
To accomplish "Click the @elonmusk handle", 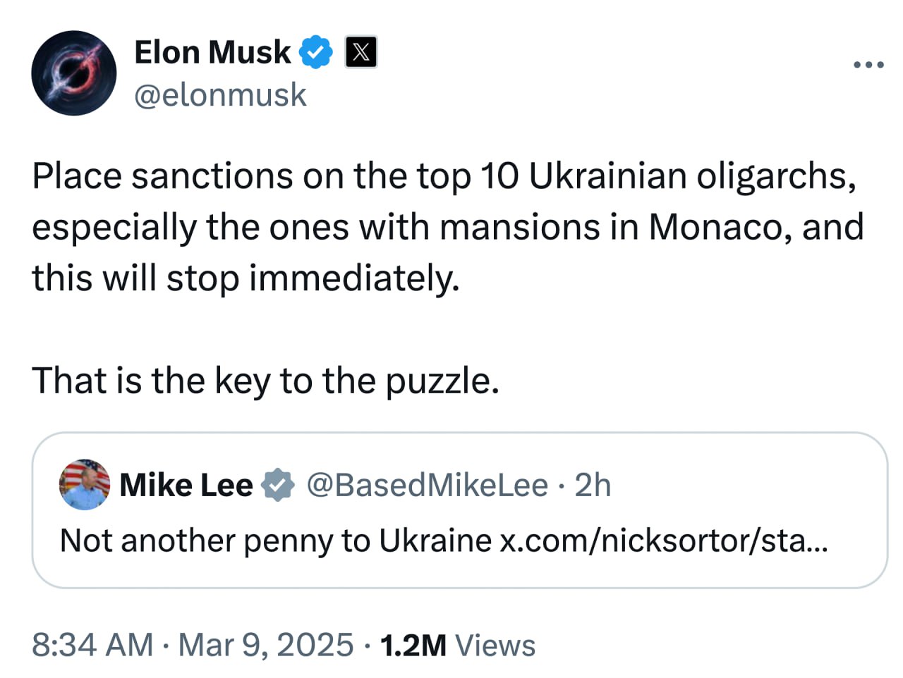I will pyautogui.click(x=220, y=95).
